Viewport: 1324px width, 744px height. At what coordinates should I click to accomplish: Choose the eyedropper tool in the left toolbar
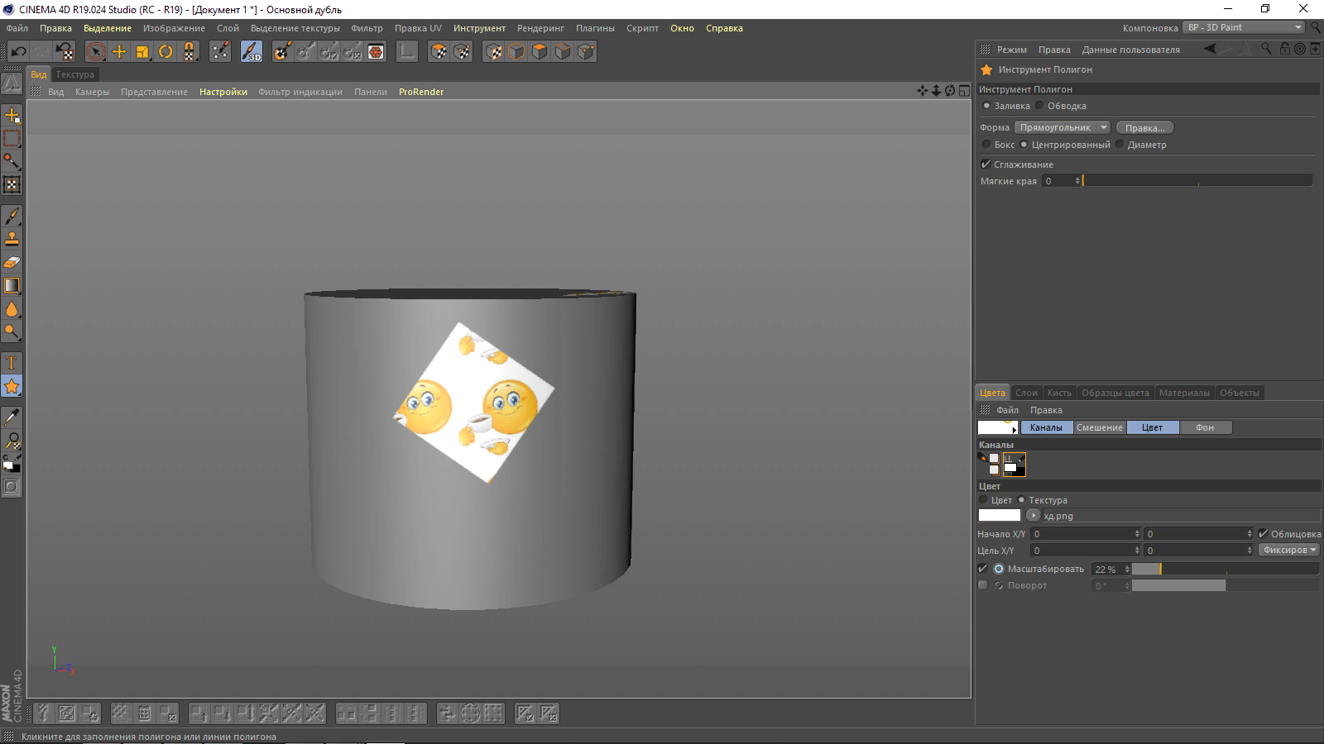click(x=12, y=417)
